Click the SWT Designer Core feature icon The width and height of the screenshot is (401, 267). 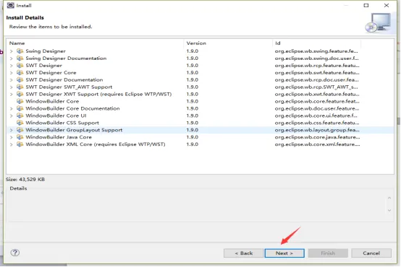pyautogui.click(x=20, y=72)
